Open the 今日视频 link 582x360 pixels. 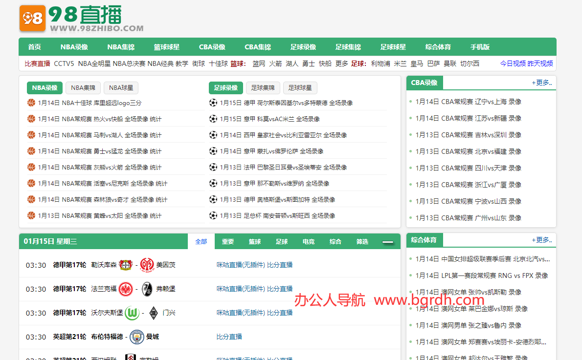pos(513,64)
